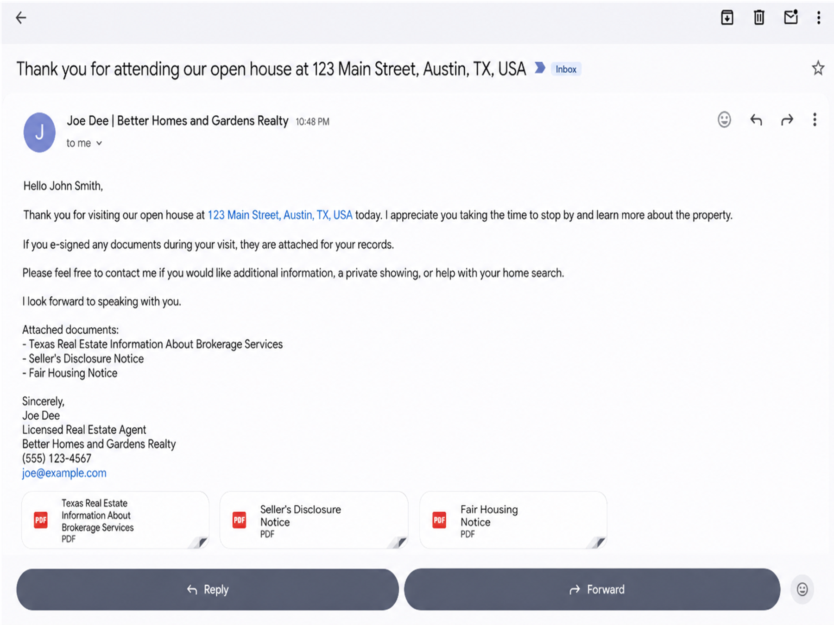Click '- Fair Housing Notice' list line
Screen dimensions: 834x625
(x=70, y=373)
